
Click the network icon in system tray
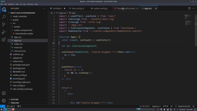tap(174, 109)
